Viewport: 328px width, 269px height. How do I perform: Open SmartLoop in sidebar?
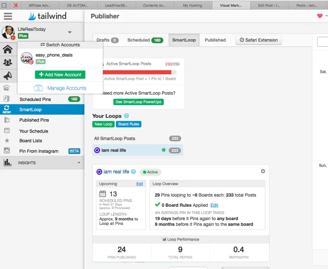[30, 110]
